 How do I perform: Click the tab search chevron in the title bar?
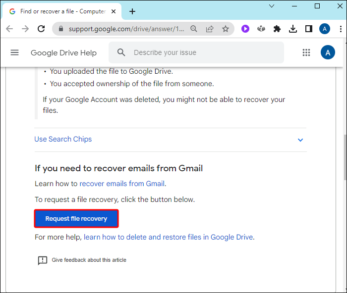coord(272,6)
